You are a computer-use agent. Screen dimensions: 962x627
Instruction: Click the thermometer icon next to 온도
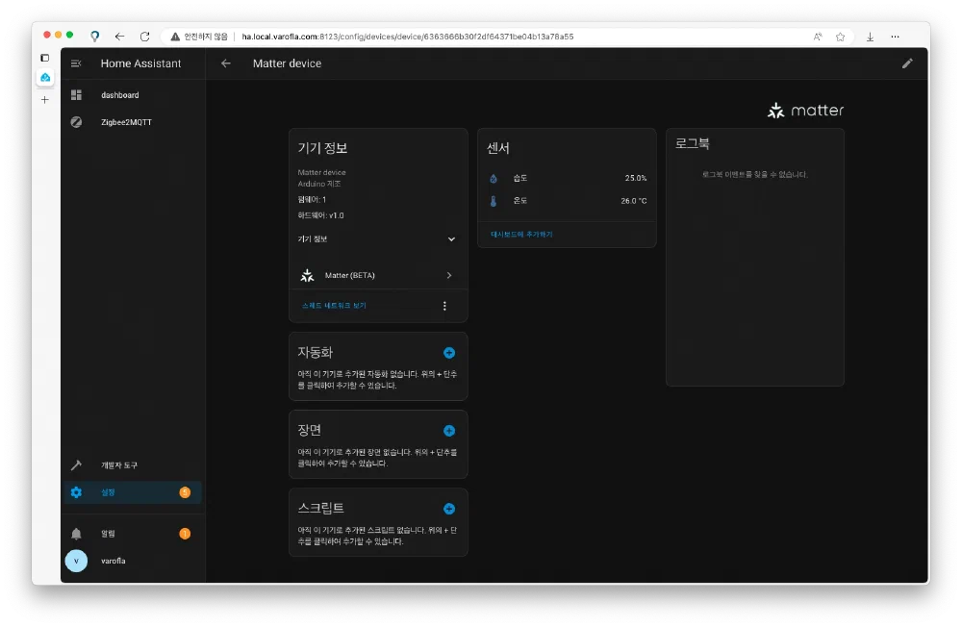click(x=493, y=201)
